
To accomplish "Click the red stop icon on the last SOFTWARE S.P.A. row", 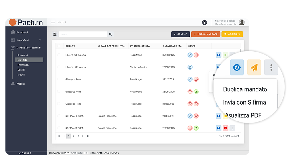I will point(225,128).
